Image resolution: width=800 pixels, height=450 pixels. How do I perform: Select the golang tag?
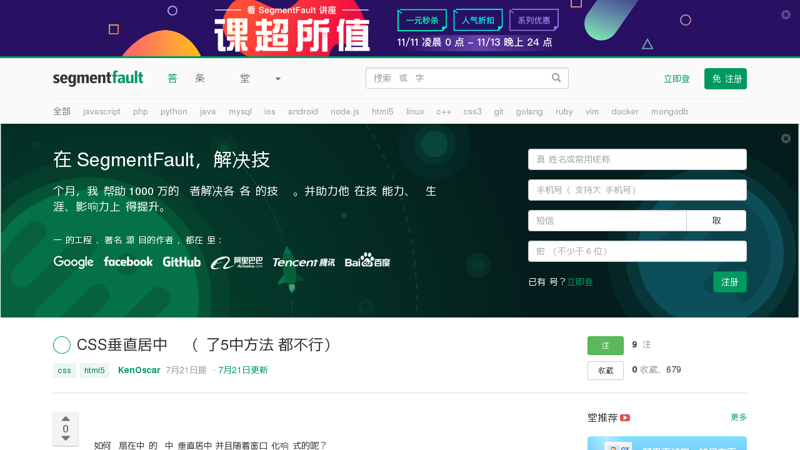(x=529, y=111)
